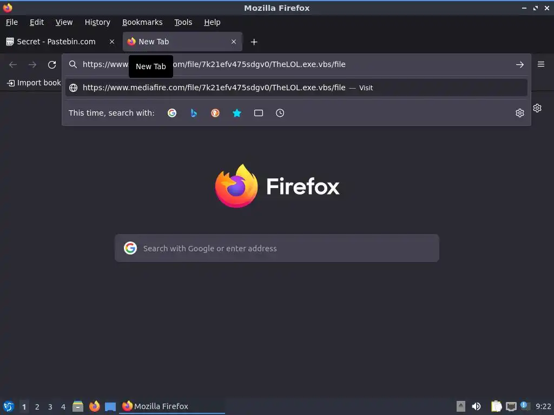Reload the page with the refresh icon
Viewport: 554px width, 415px height.
click(52, 65)
